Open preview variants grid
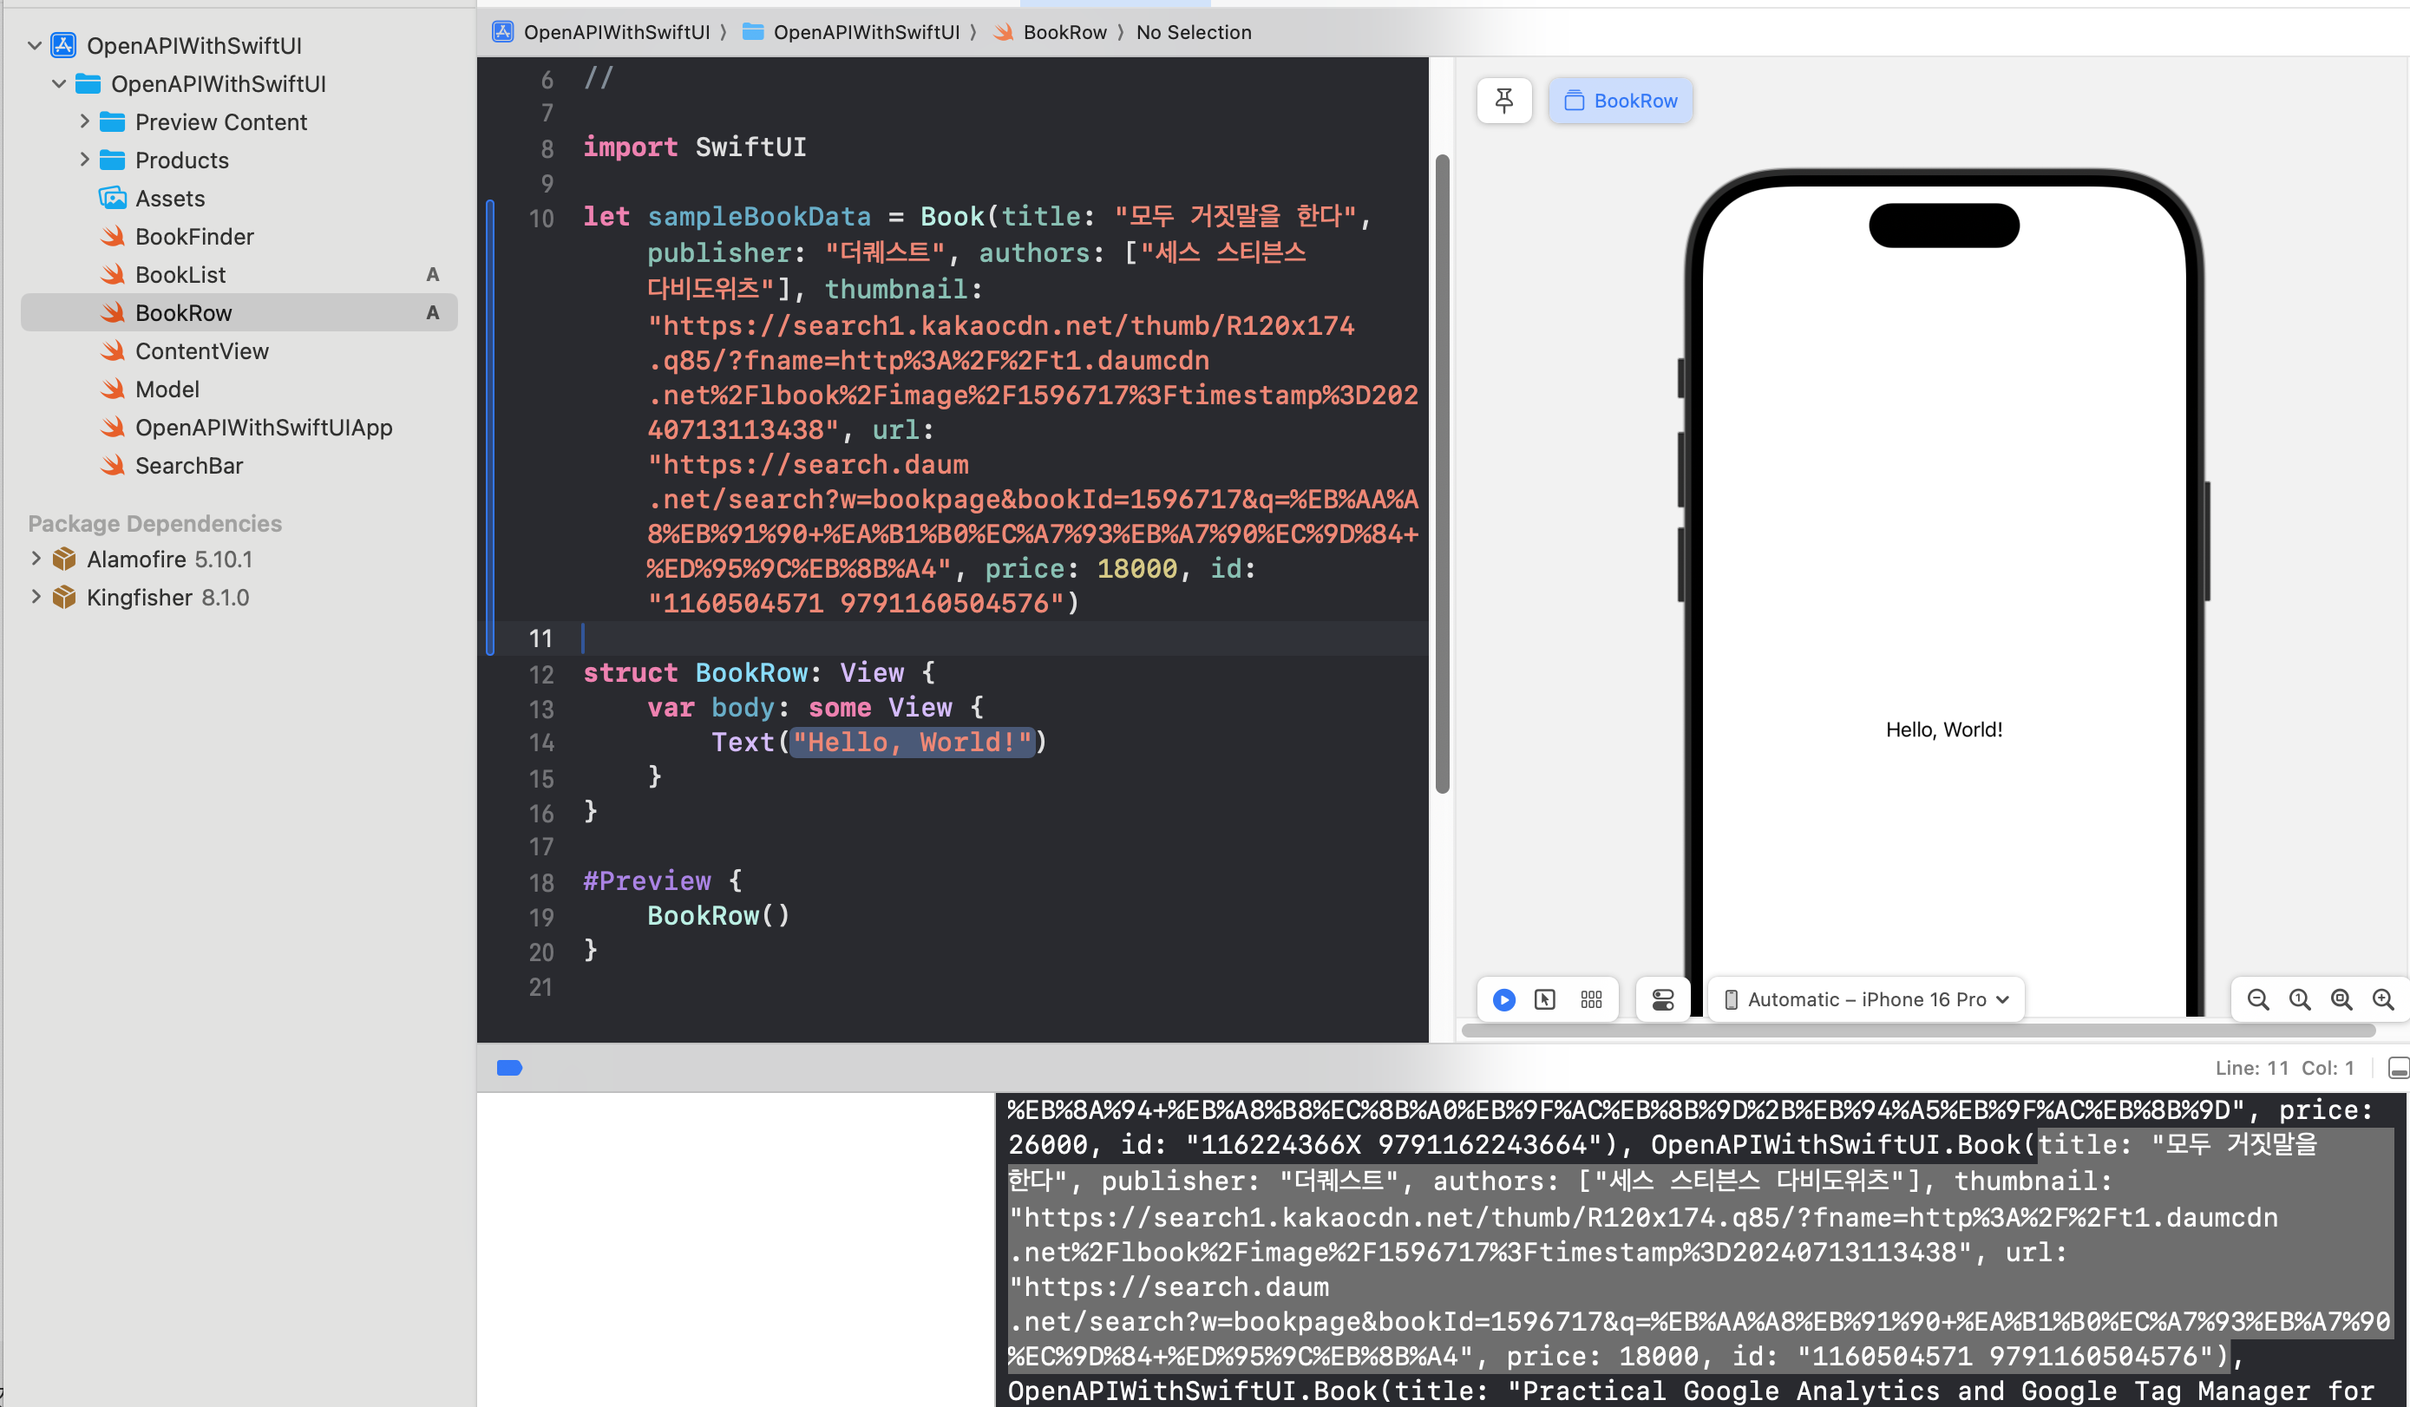Screen dimensions: 2410x1407 pyautogui.click(x=1591, y=999)
